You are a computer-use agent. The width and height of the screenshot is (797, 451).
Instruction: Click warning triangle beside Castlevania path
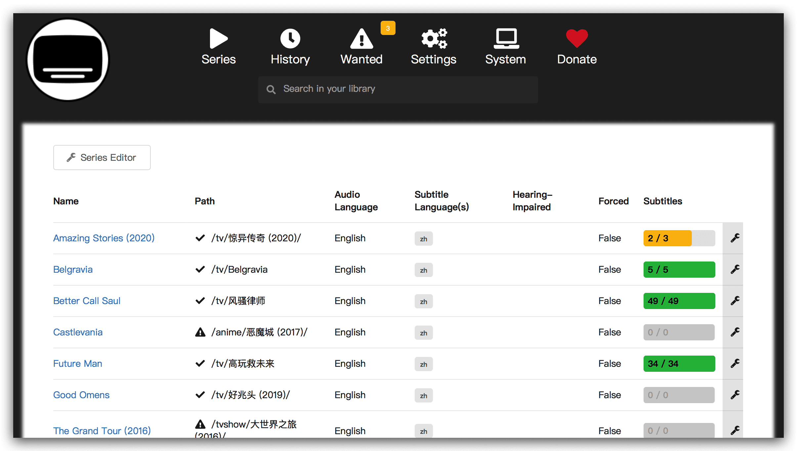[200, 332]
